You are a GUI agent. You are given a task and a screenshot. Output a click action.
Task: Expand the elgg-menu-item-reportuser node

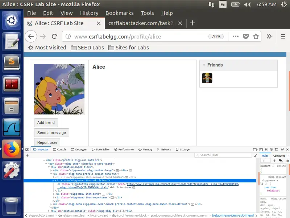click(x=53, y=198)
